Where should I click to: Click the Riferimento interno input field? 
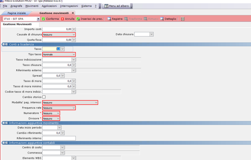[59, 138]
